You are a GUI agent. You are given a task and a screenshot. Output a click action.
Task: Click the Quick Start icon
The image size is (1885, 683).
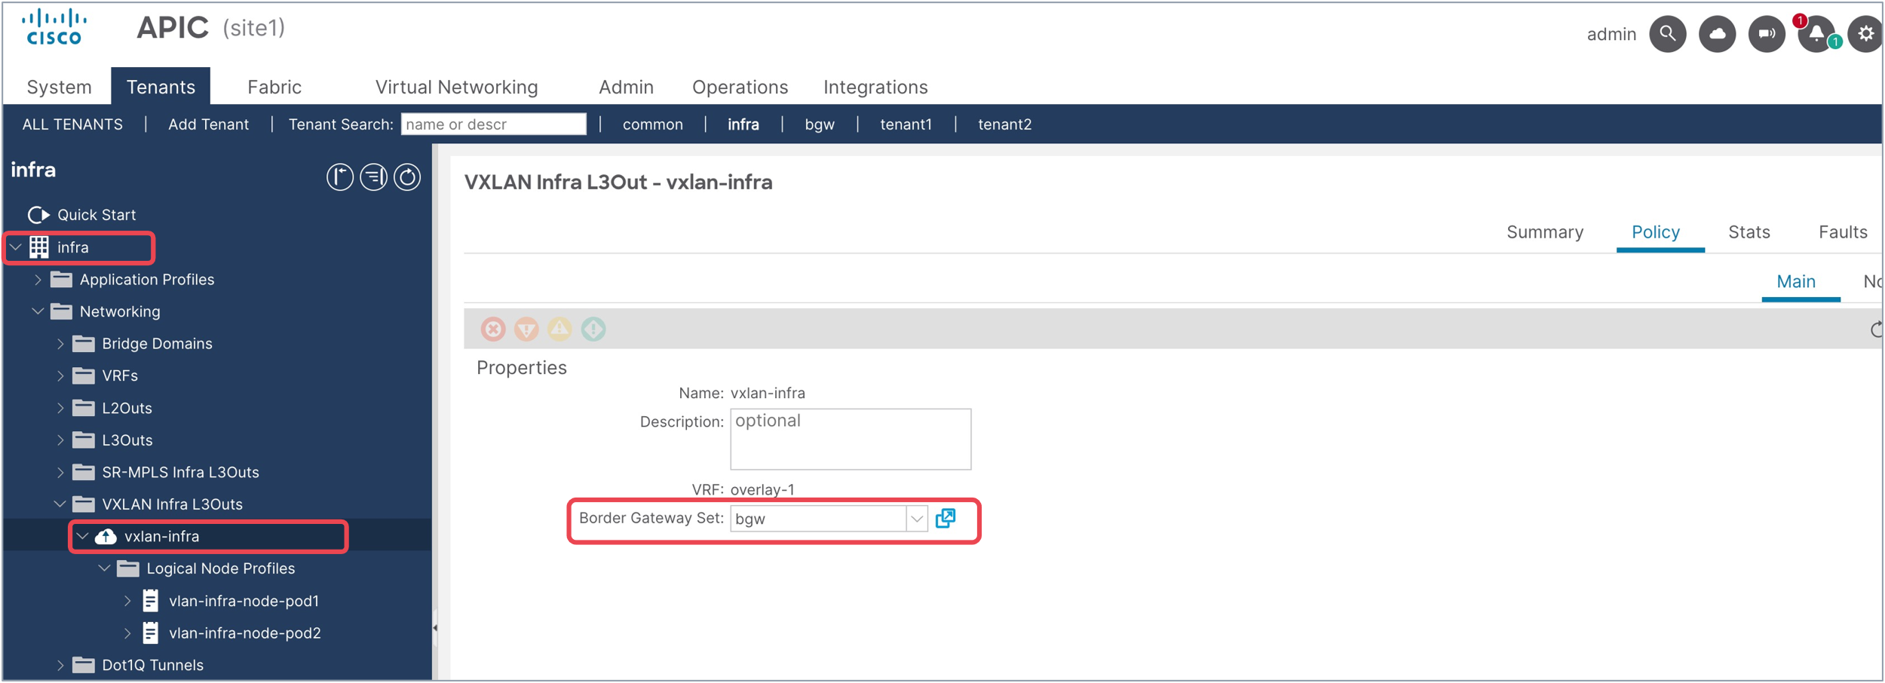click(38, 215)
